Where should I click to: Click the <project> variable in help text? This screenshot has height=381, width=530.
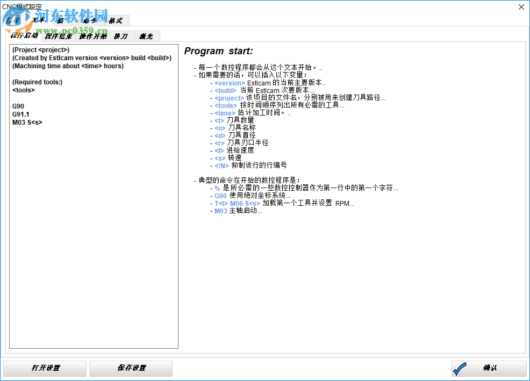229,98
